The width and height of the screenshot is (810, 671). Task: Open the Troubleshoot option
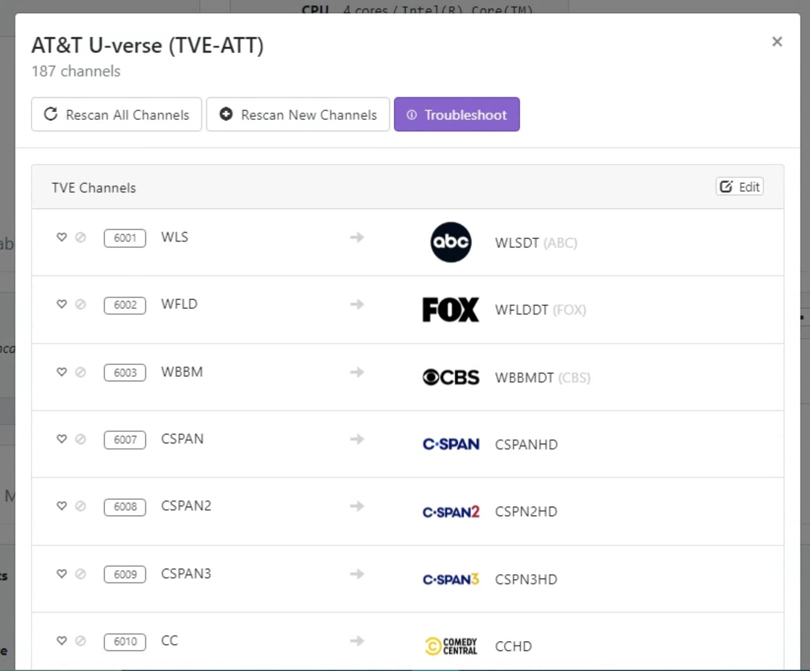click(456, 115)
